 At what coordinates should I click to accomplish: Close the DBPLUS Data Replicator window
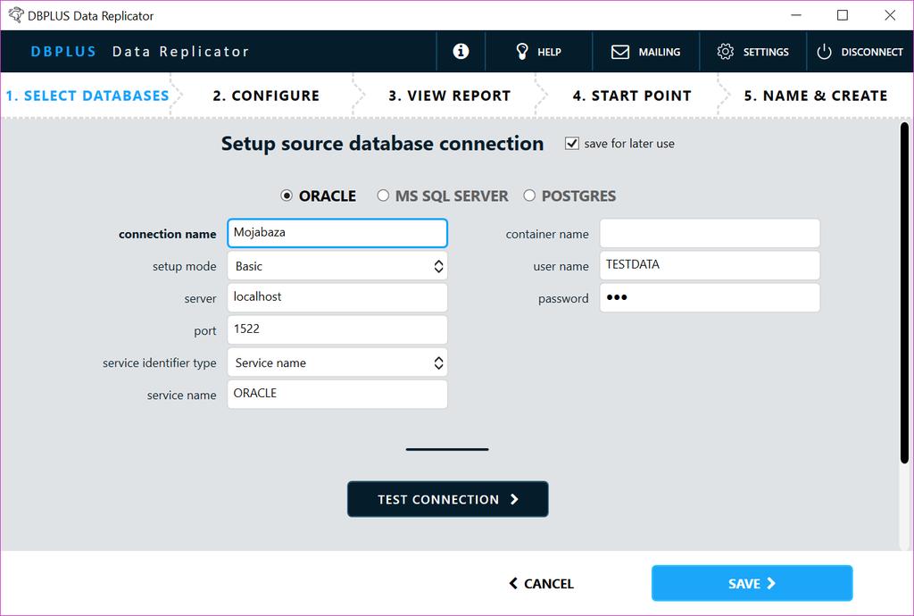pos(890,15)
